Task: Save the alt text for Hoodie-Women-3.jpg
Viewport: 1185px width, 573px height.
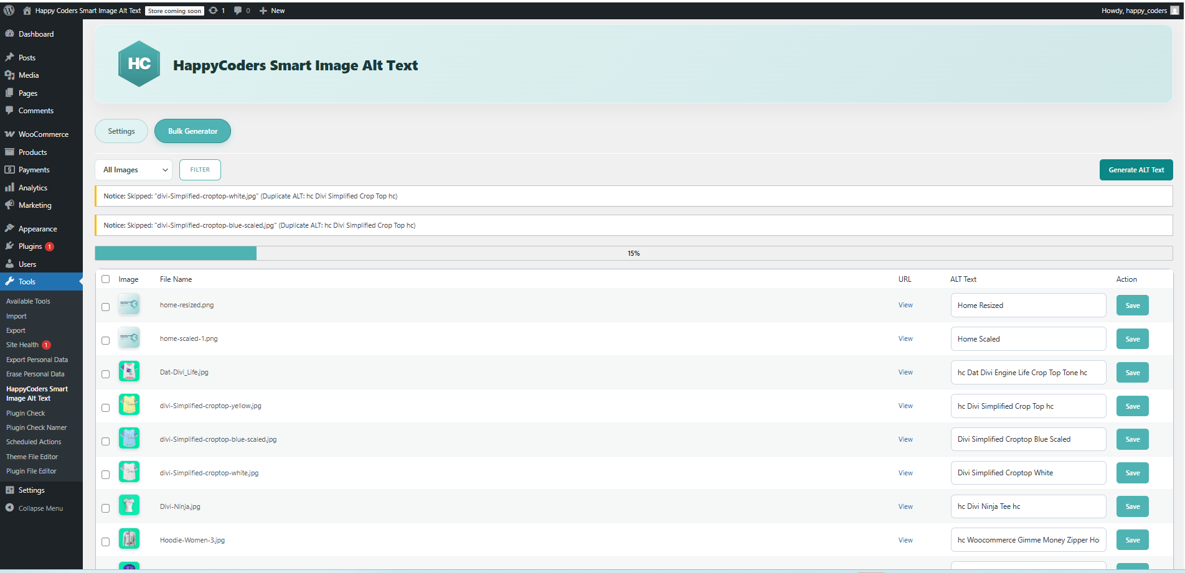Action: pyautogui.click(x=1132, y=539)
